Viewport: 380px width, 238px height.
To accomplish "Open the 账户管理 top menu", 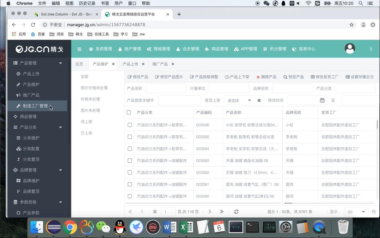I will [130, 49].
